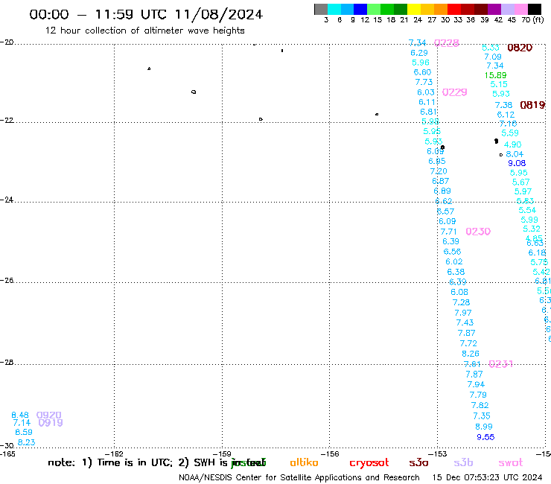Click the pink 0229 swot time label
This screenshot has width=551, height=484.
455,92
